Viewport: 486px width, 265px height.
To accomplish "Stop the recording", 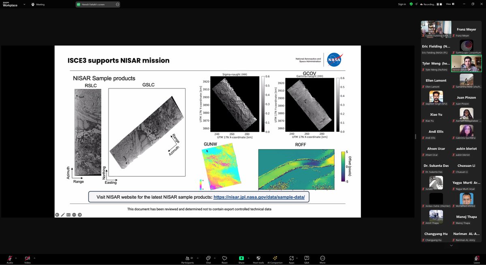I will 441,4.
